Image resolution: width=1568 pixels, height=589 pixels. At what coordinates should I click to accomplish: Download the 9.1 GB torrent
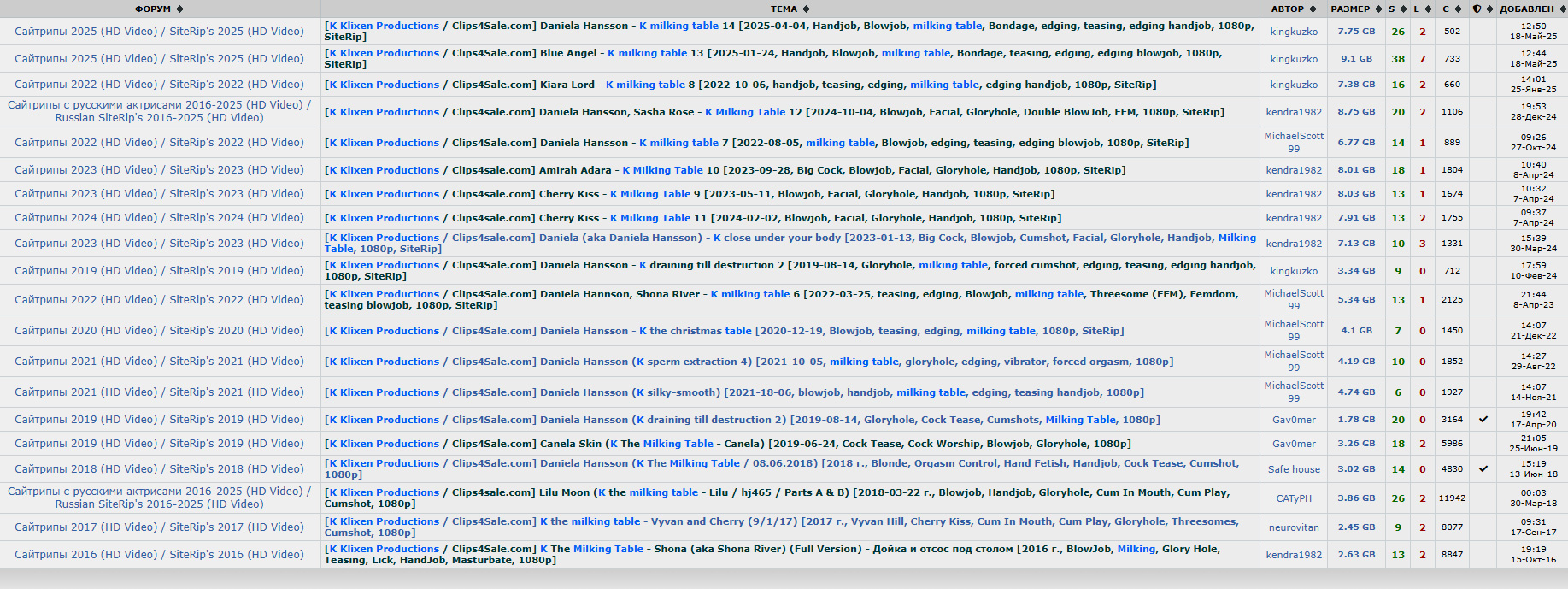pyautogui.click(x=1356, y=59)
